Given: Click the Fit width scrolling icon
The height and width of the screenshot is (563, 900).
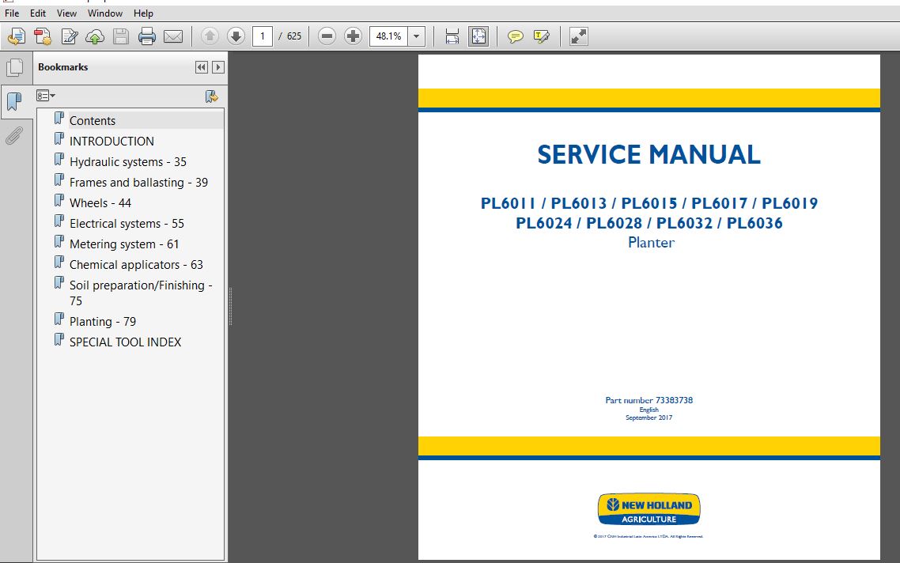Looking at the screenshot, I should click(452, 36).
